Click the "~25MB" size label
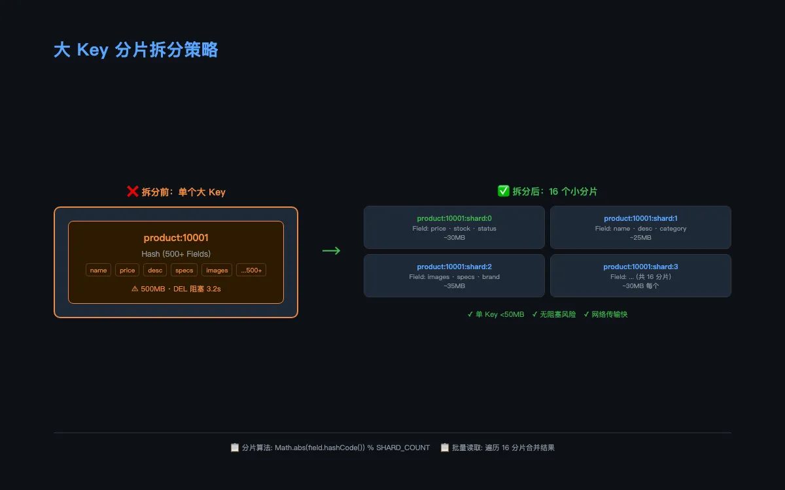The image size is (785, 490). [x=640, y=238]
